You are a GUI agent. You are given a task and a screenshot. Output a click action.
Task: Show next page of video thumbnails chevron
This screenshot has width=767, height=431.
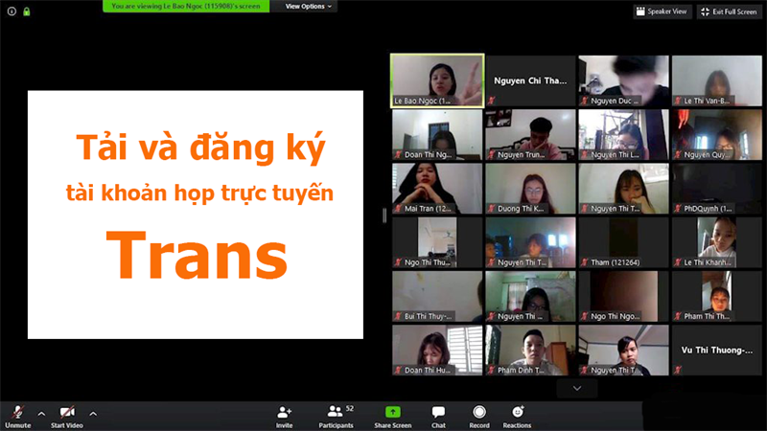(577, 389)
